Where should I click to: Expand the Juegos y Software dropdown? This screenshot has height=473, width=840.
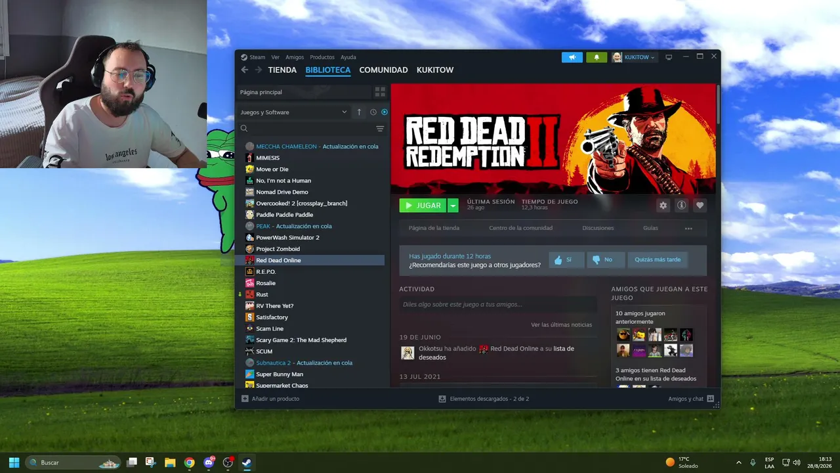(294, 112)
